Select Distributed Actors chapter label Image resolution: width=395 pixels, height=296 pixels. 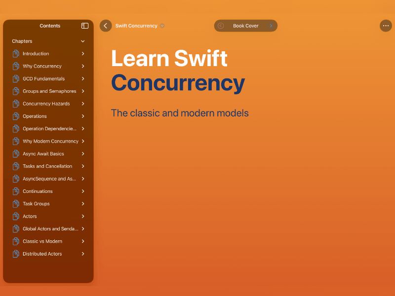42,254
